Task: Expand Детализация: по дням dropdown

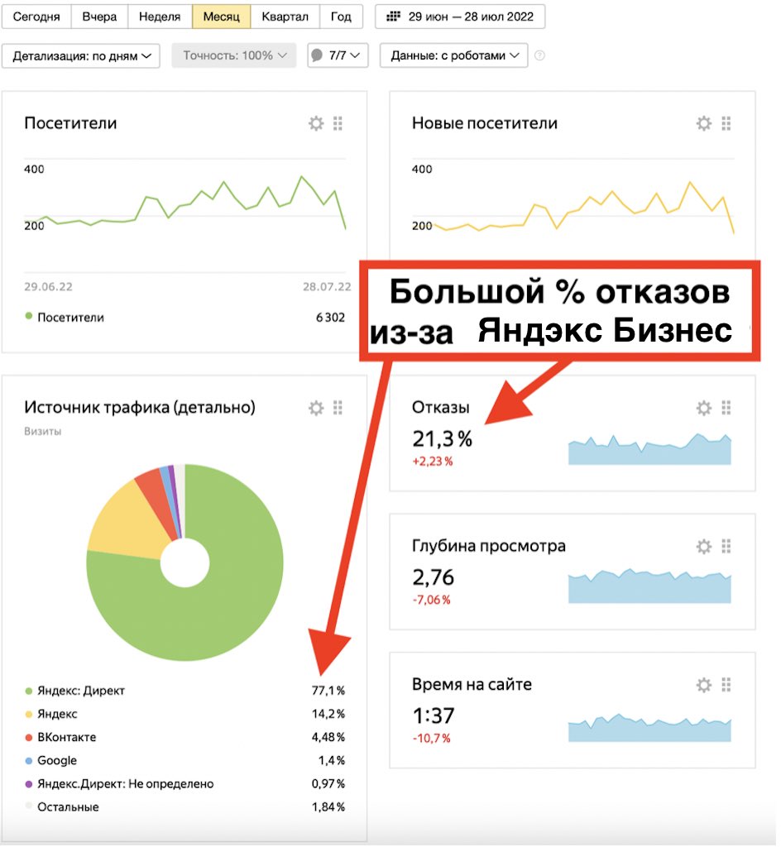Action: click(x=81, y=55)
